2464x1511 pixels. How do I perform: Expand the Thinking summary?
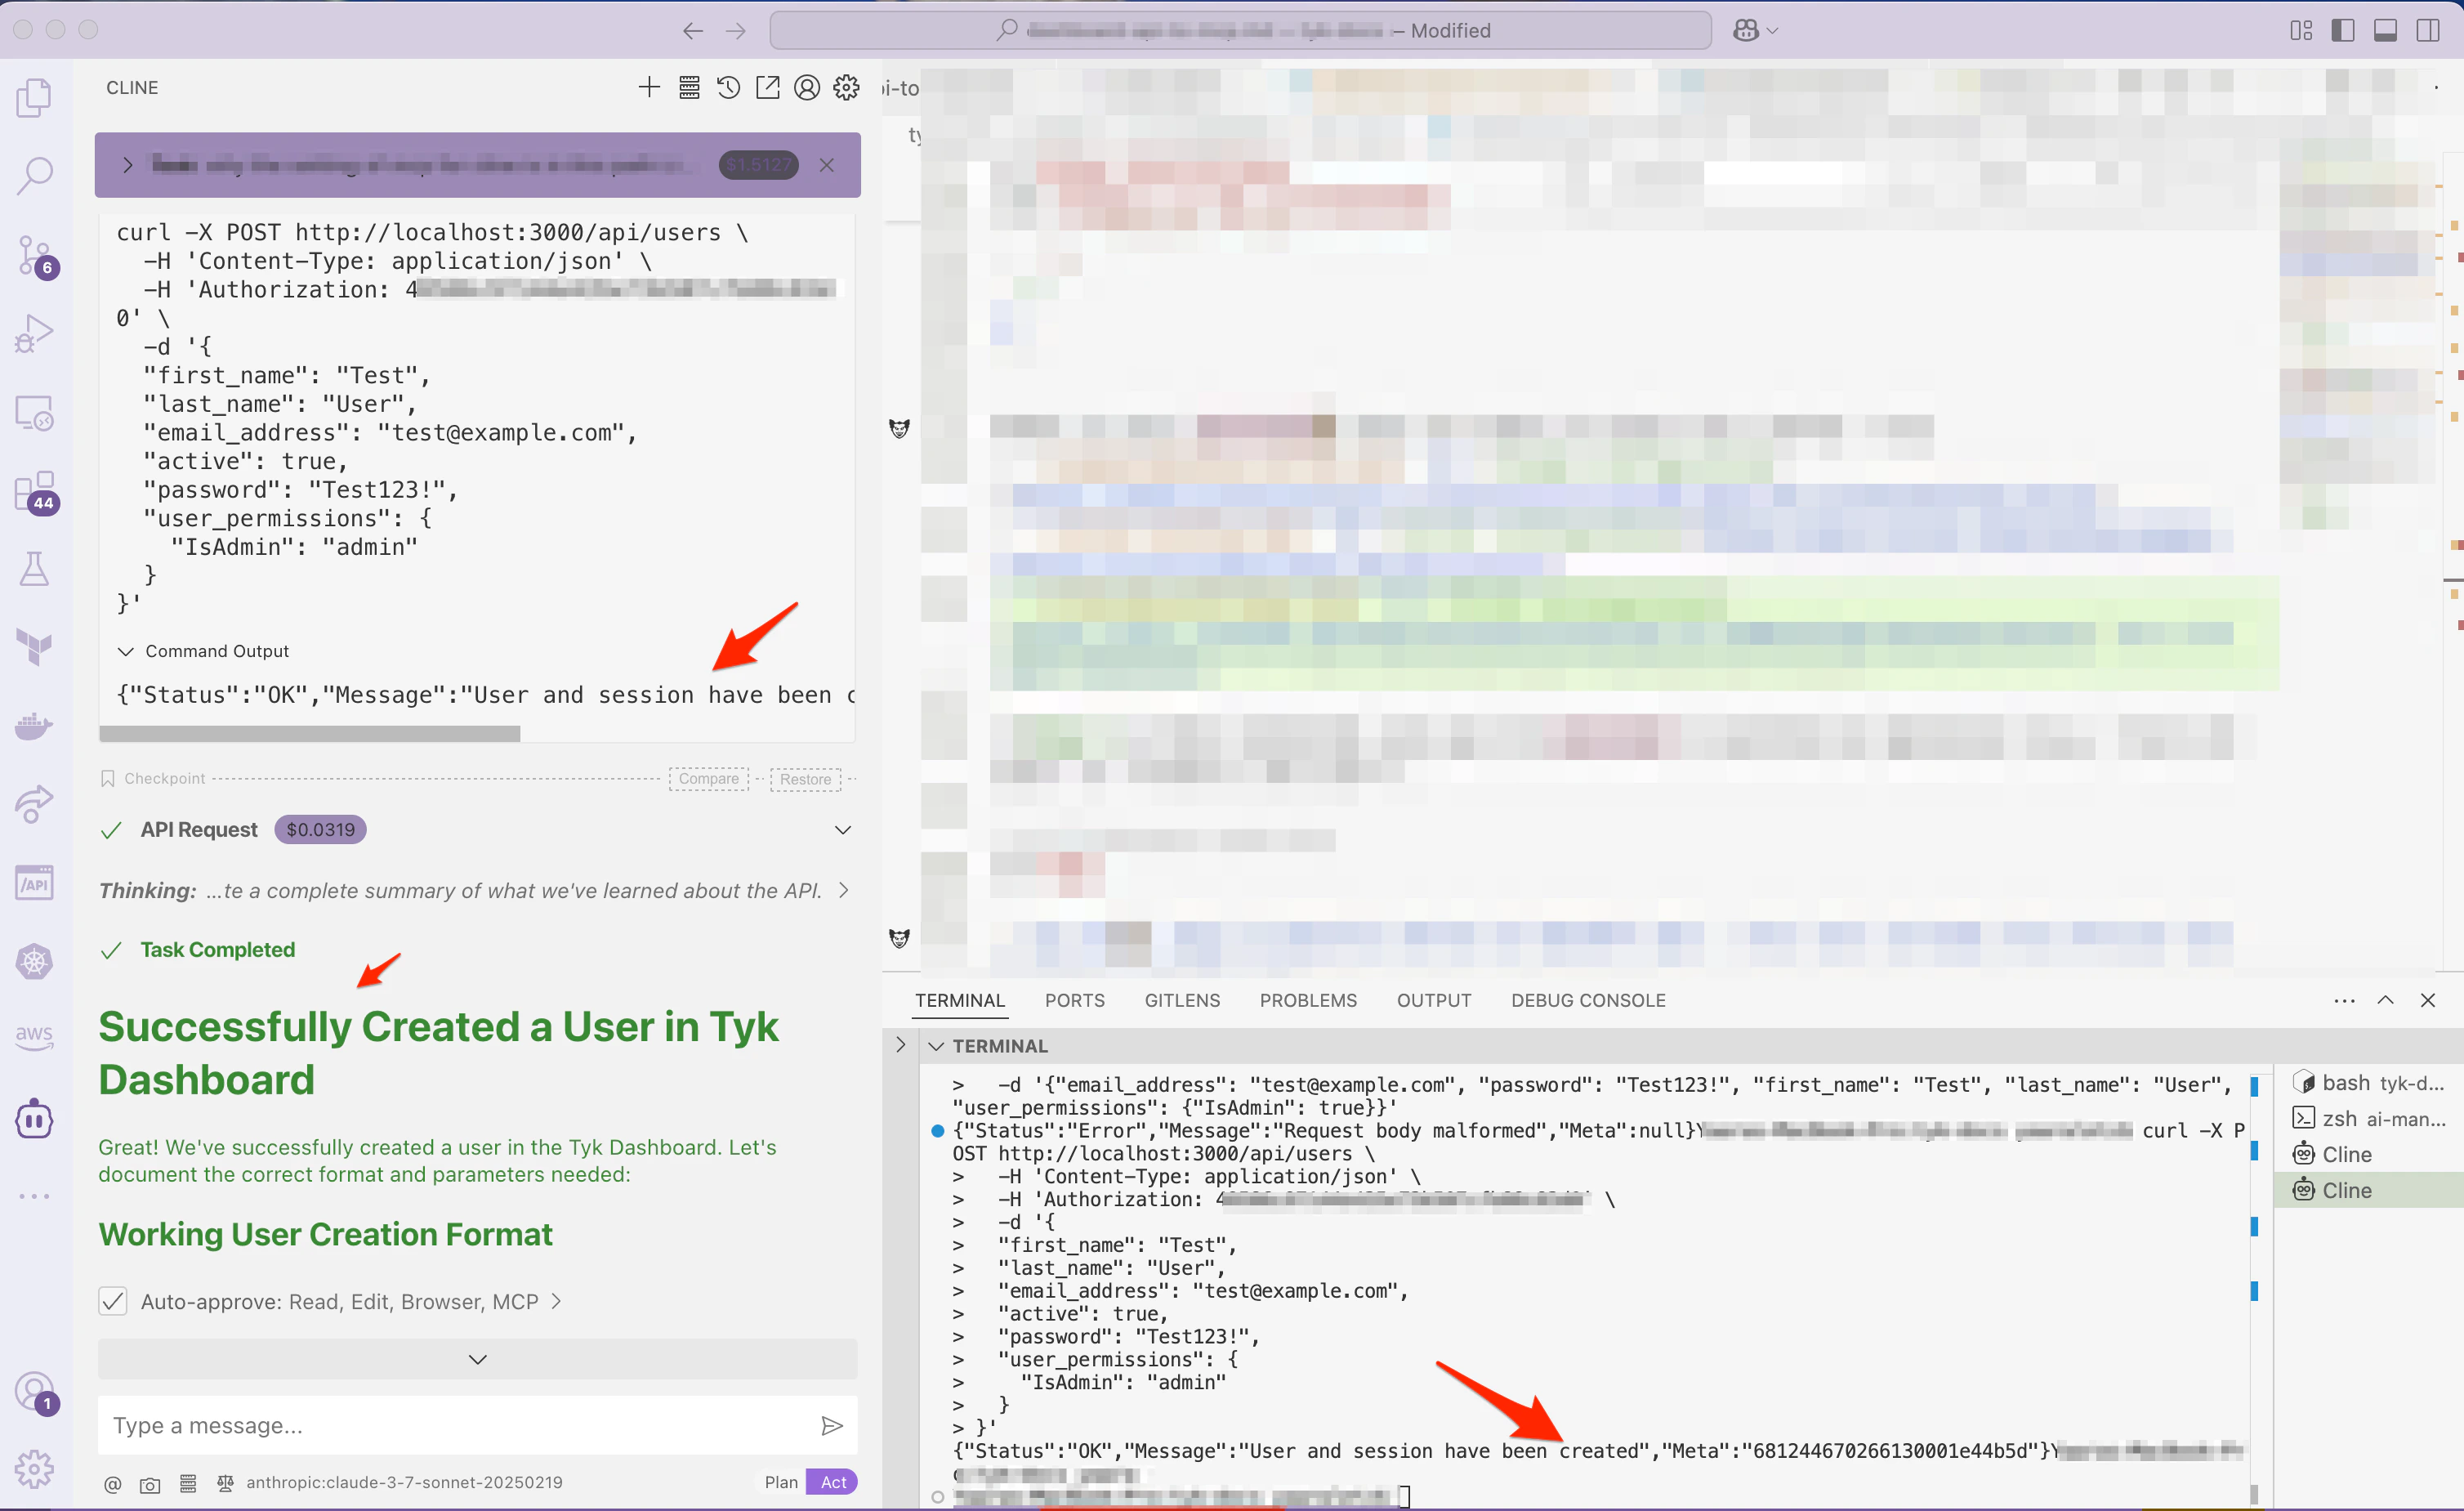(843, 889)
